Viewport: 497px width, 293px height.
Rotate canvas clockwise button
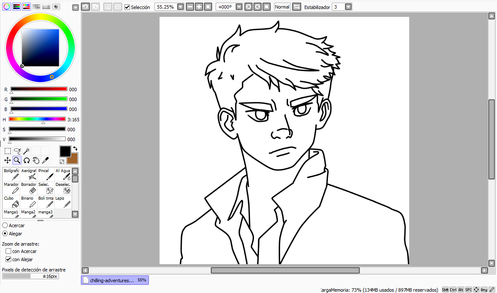[x=257, y=6]
